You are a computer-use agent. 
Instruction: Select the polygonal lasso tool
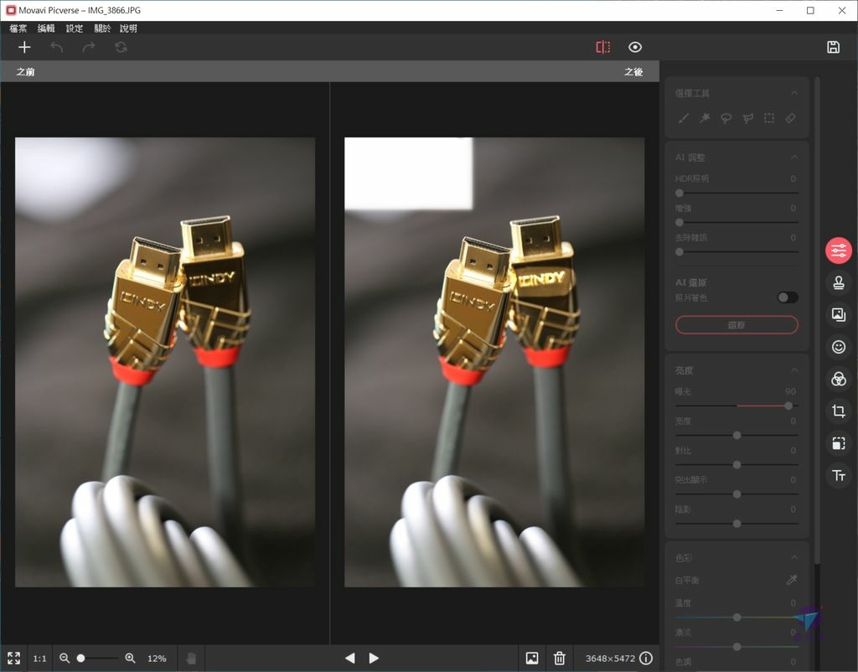747,118
